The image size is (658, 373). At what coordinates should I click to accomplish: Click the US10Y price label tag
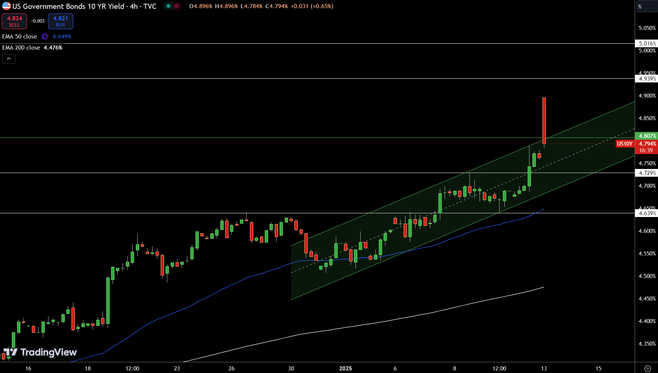(625, 144)
